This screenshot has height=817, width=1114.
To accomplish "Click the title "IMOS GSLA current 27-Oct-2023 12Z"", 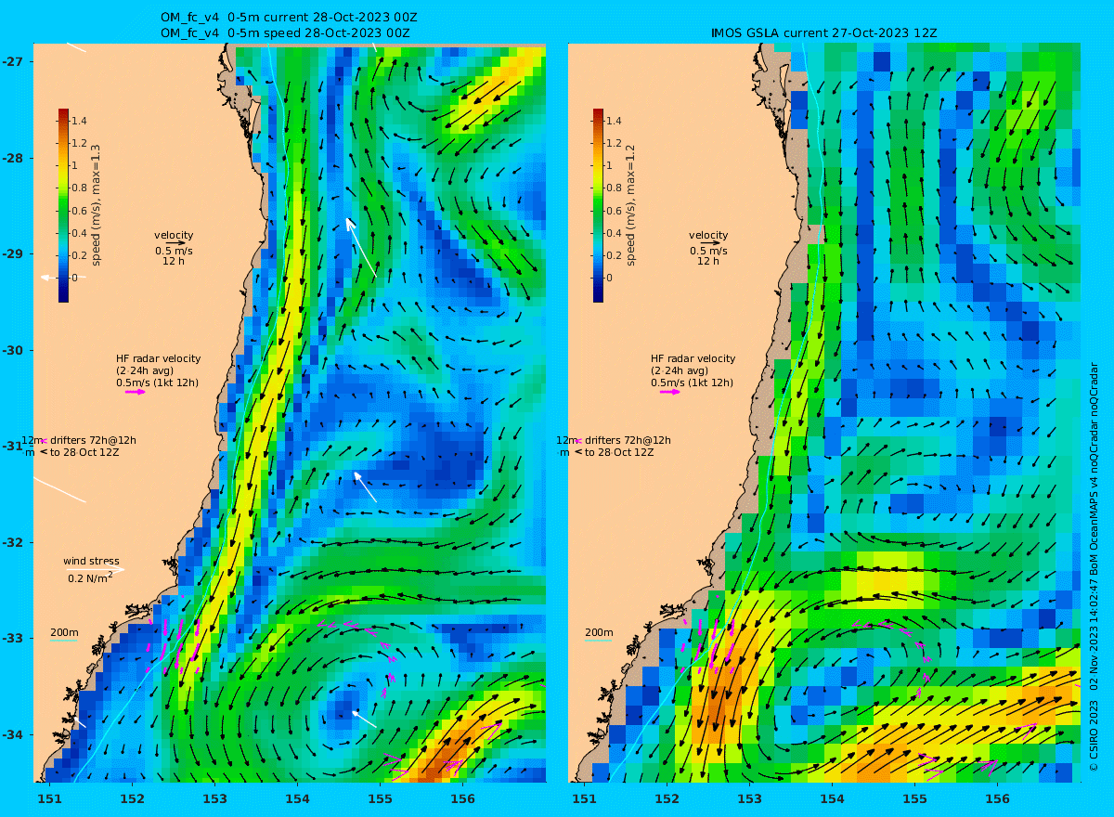I will [x=824, y=32].
